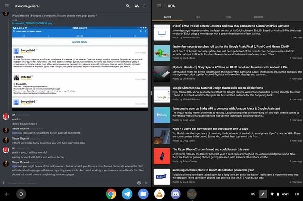
Task: Open the embedded forum screenshot image
Action: click(80, 68)
